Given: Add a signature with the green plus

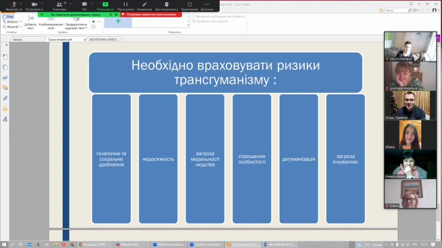Looking at the screenshot, I should pyautogui.click(x=118, y=21).
